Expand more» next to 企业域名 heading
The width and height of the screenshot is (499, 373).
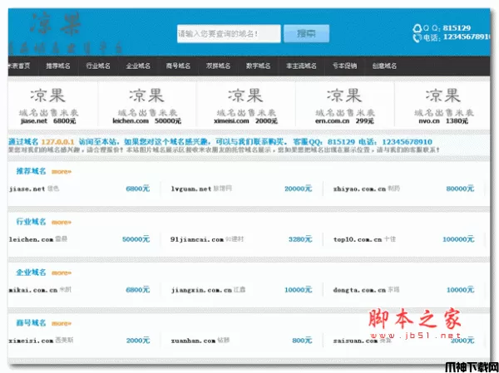62,272
